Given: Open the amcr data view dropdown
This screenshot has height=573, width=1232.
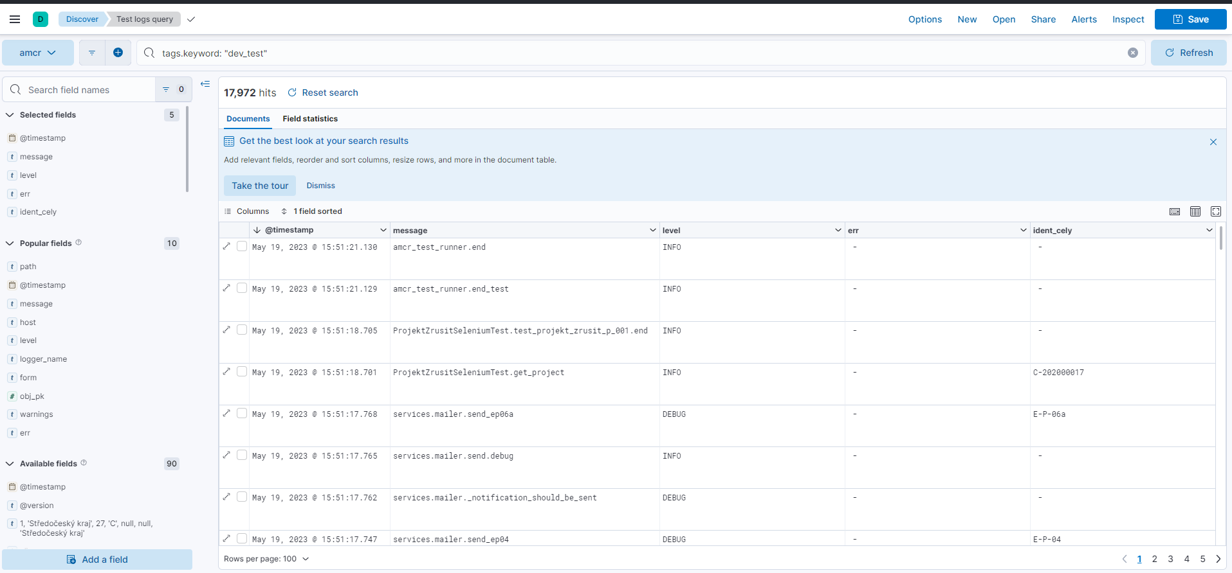Looking at the screenshot, I should (x=38, y=53).
